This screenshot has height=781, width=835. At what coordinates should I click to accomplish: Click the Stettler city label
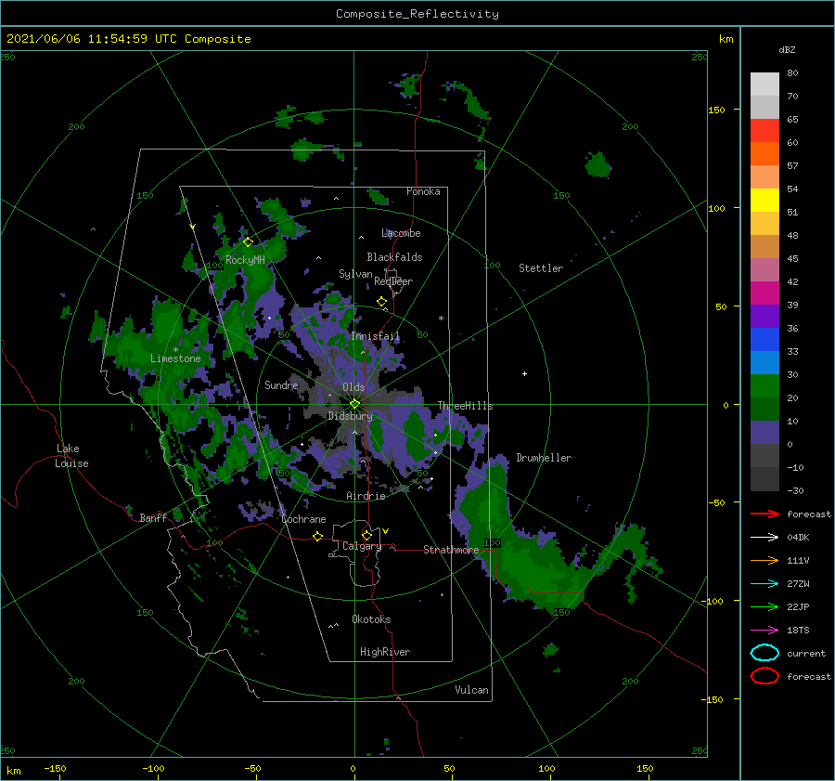[x=541, y=268]
